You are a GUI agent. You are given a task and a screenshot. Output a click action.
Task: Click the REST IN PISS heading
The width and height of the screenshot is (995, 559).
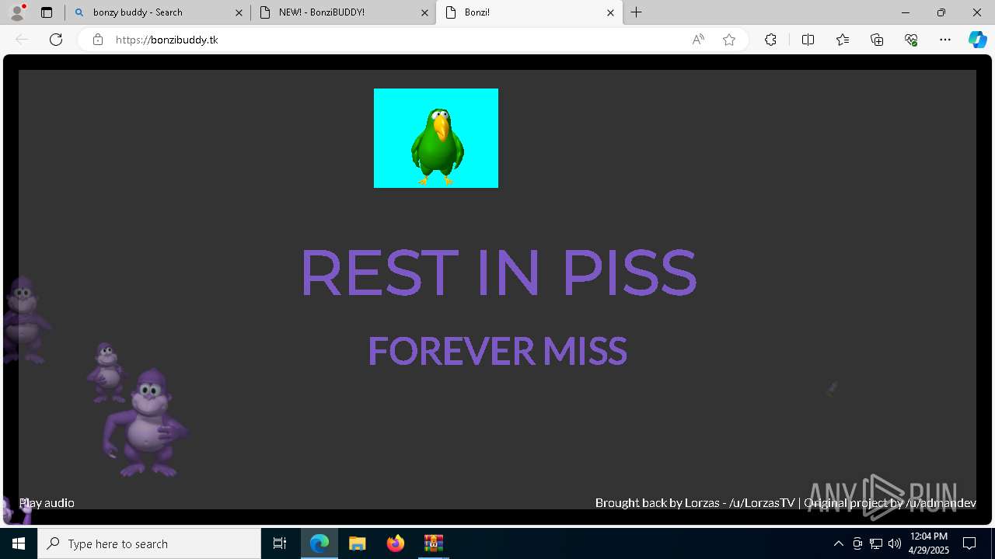coord(498,273)
